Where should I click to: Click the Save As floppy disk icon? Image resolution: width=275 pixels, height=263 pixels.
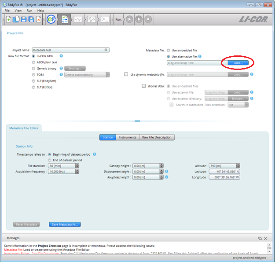point(31,19)
